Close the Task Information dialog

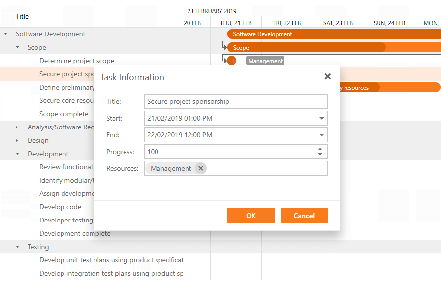tap(327, 76)
